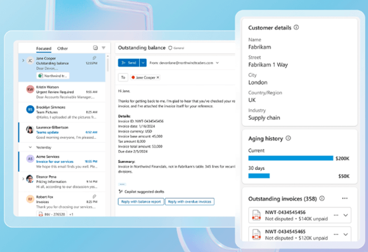Open more options for invoice NWT-0434545456
Image resolution: width=368 pixels, height=252 pixels.
(x=336, y=215)
